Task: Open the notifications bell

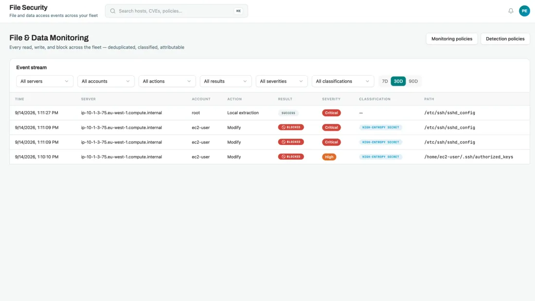Action: coord(511,11)
